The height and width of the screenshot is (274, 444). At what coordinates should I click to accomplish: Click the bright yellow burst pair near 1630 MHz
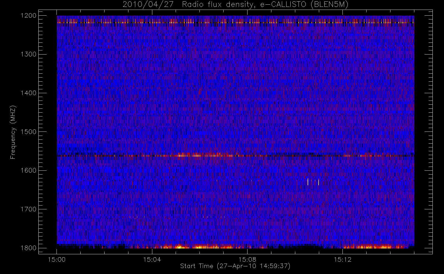[313, 182]
